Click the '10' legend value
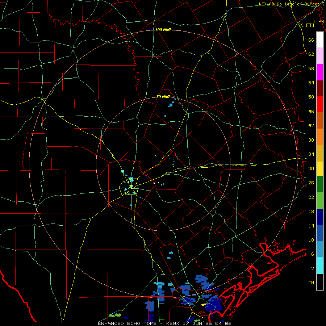This screenshot has height=326, width=326. point(311,240)
